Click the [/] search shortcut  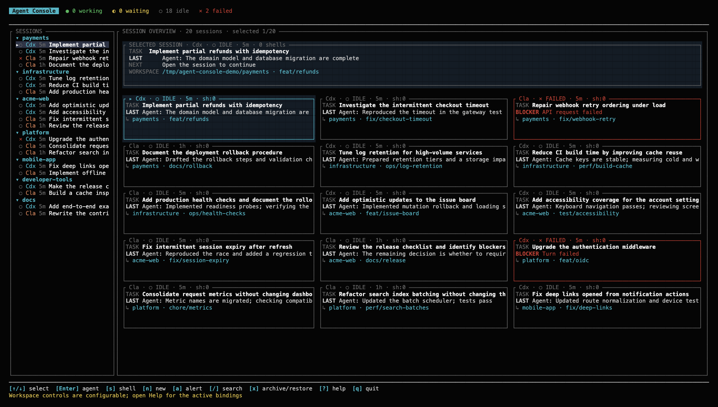(x=226, y=389)
